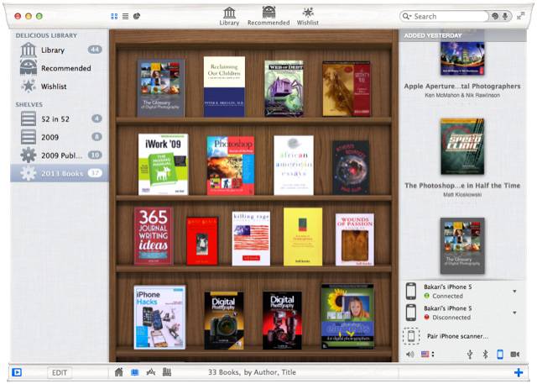Toggle the speaker sound icon

pos(410,355)
